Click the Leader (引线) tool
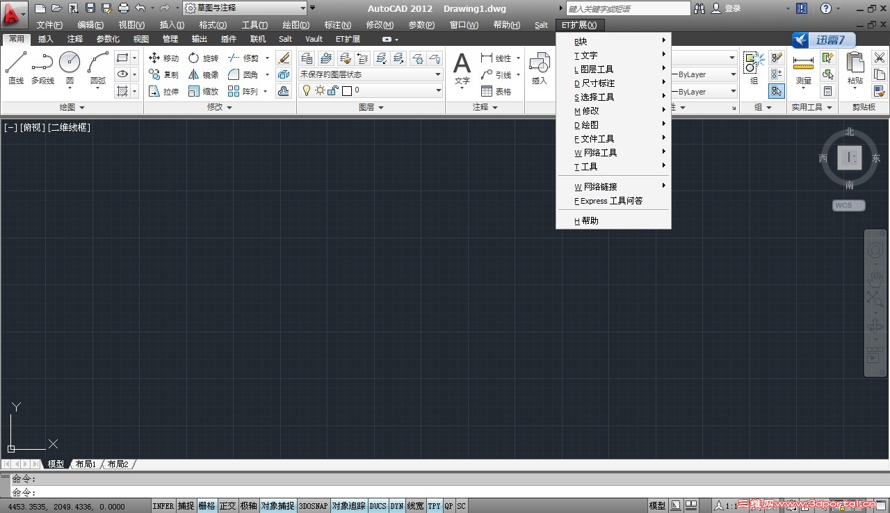The image size is (890, 513). 496,75
